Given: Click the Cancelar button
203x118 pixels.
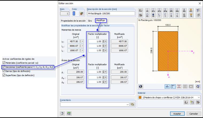Looking at the screenshot, I should (194, 114).
